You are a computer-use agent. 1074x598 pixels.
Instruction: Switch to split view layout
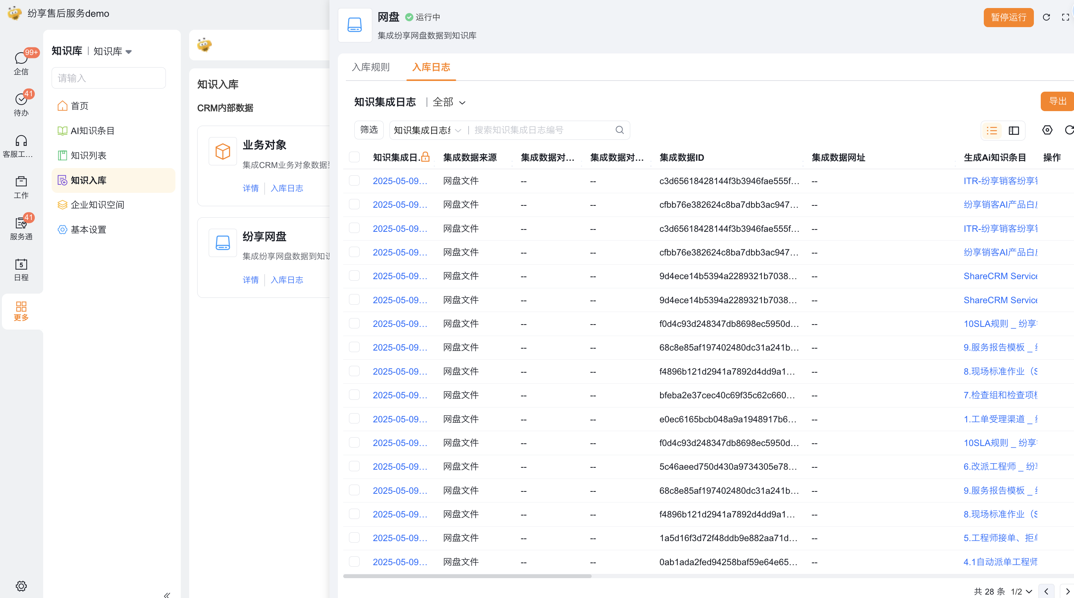1014,130
